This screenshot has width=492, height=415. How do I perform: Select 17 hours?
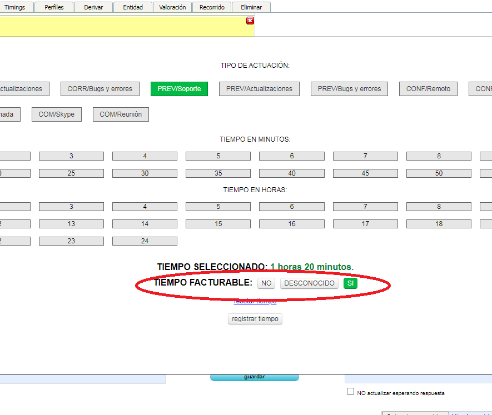coord(366,224)
